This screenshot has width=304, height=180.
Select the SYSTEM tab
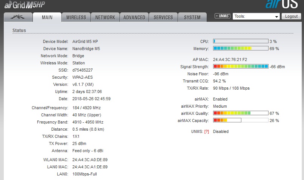pos(192,17)
